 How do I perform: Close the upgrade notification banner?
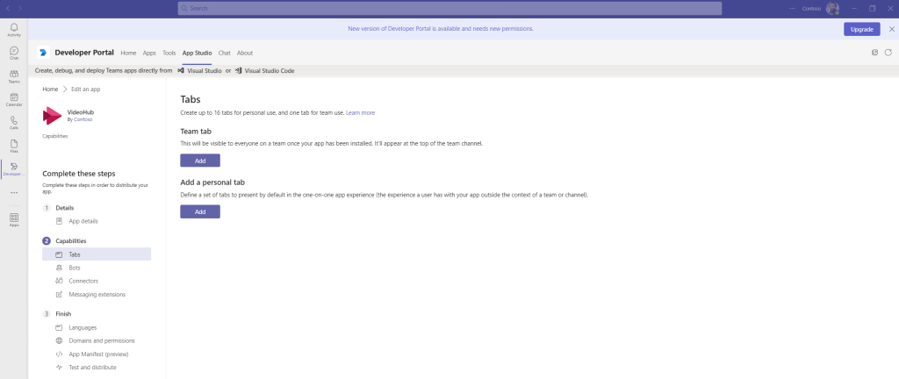tap(888, 29)
